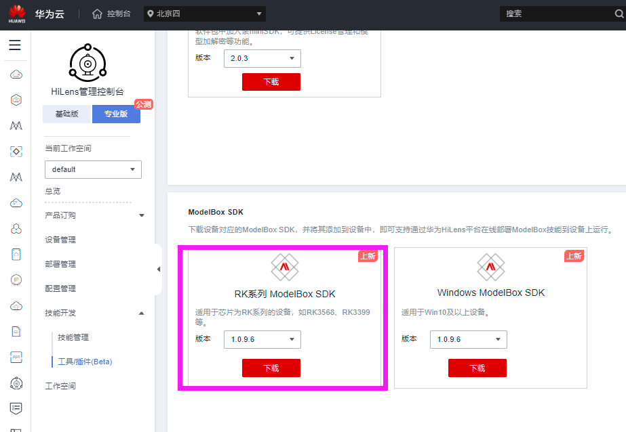
Task: Open the circled IP icon in the rail
Action: 16,280
